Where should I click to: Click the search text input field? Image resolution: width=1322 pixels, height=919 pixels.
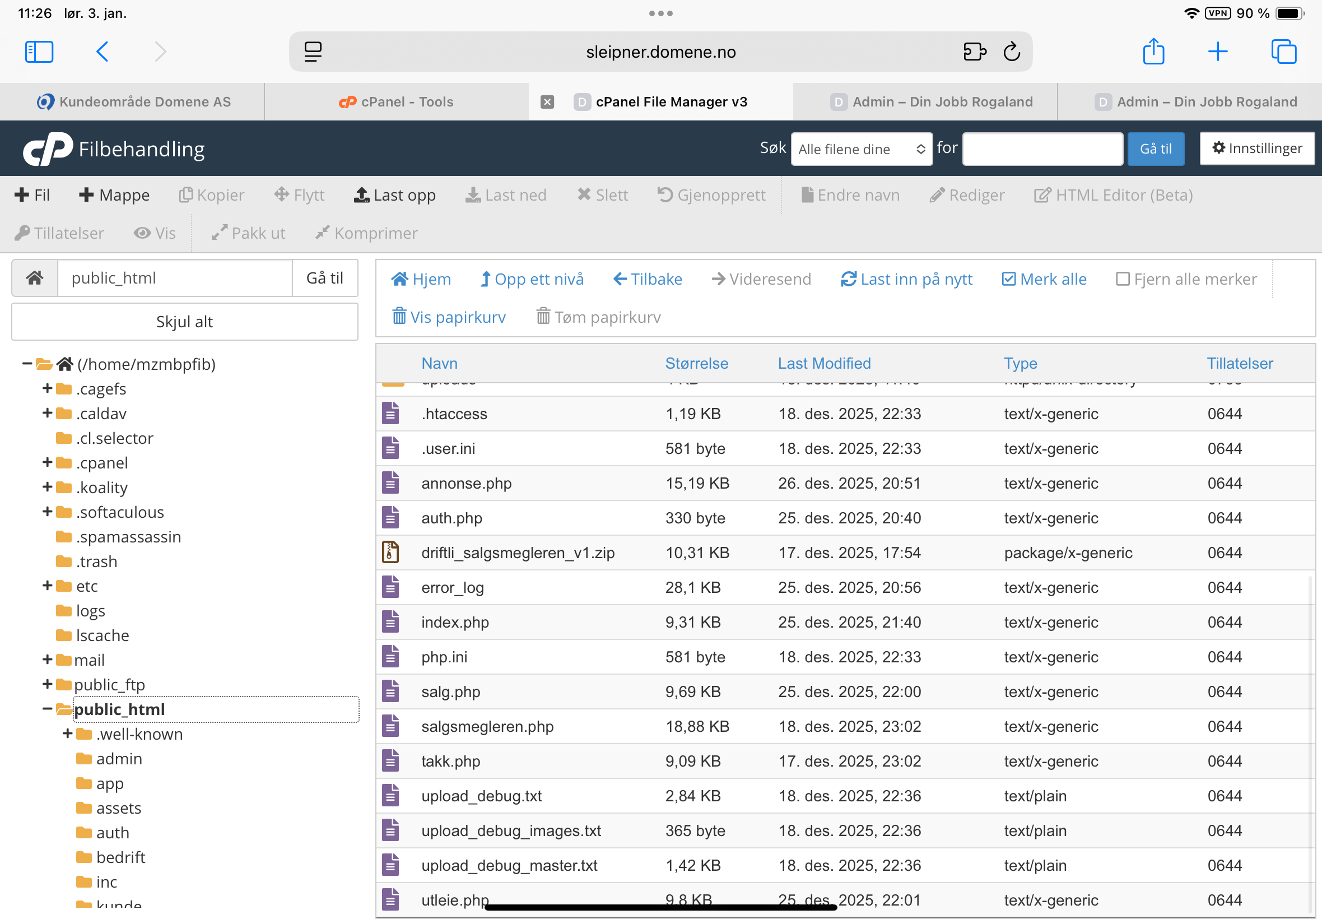(1042, 149)
